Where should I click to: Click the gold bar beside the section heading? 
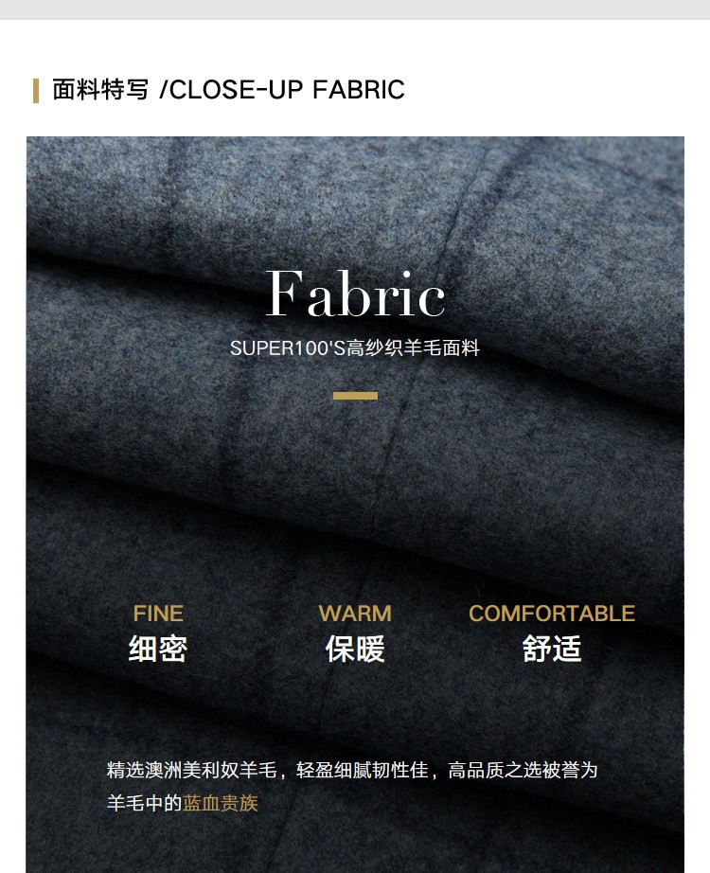click(x=36, y=91)
